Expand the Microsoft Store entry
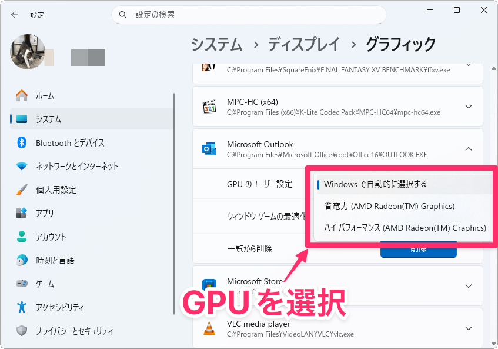Viewport: 498px width, 349px height. click(x=469, y=286)
